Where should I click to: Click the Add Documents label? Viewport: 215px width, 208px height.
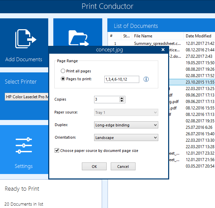point(24,59)
